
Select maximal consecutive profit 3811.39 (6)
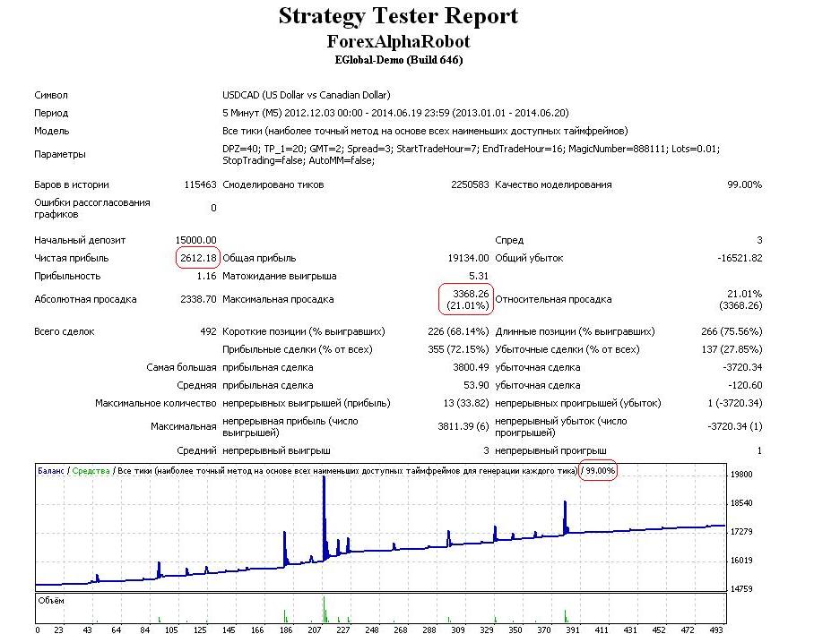[x=463, y=426]
